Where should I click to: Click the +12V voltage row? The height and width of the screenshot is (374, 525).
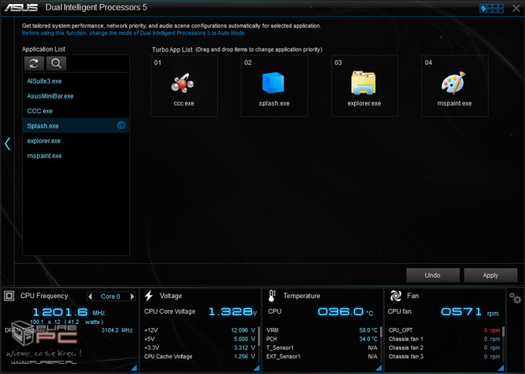[x=200, y=330]
